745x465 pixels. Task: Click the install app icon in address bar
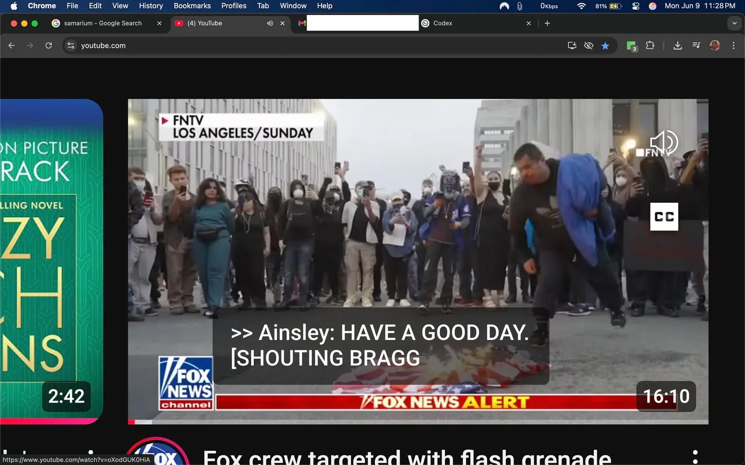point(572,46)
